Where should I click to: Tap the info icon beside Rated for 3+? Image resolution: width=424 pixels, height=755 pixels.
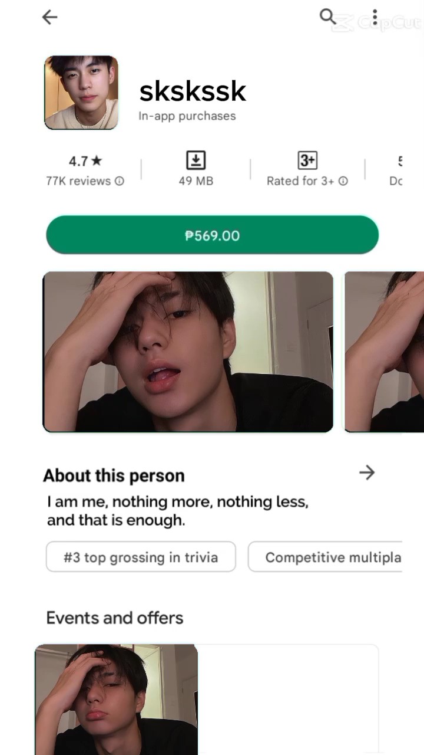[343, 181]
